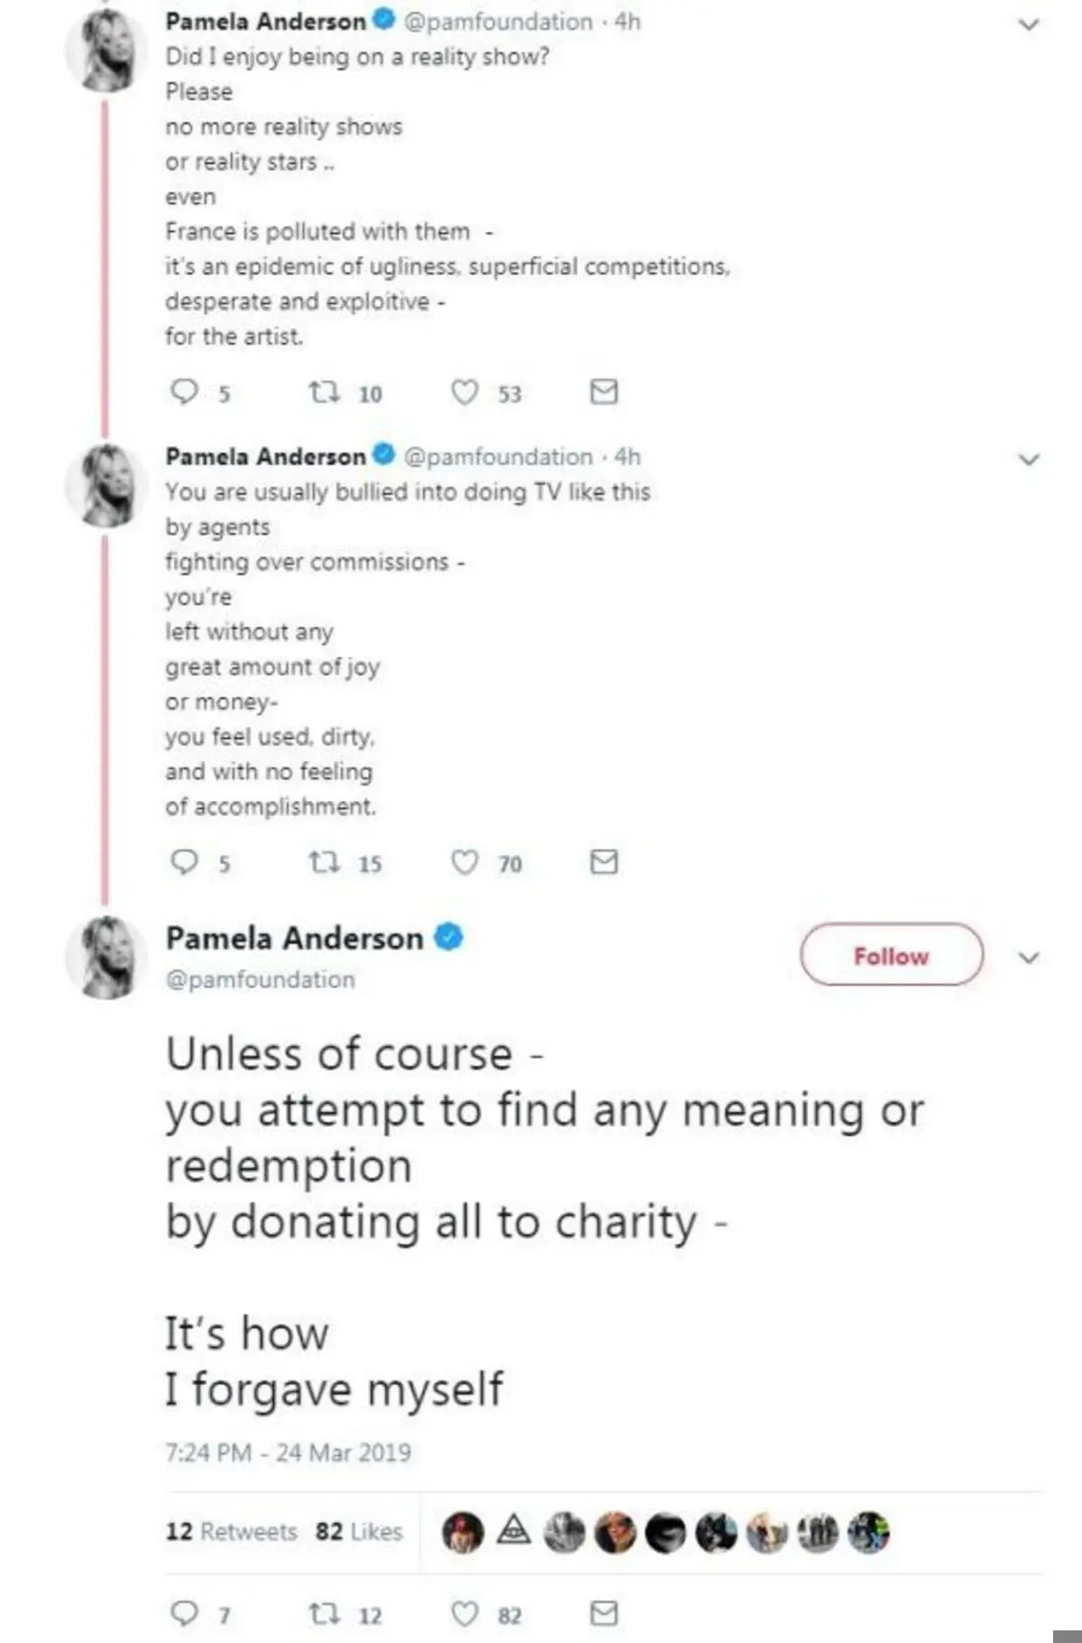Retweet the tweet with 10 retweets
Screen dimensions: 1082x1643
(x=324, y=392)
